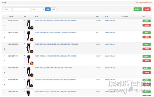Viewport: 154px width, 97px height.
Task: Check the box for row 5 product
Action: (x=5, y=68)
